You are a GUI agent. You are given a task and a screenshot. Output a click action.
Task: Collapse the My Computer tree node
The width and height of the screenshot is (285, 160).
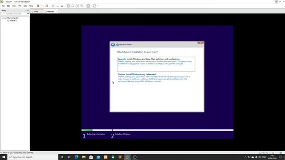point(3,18)
